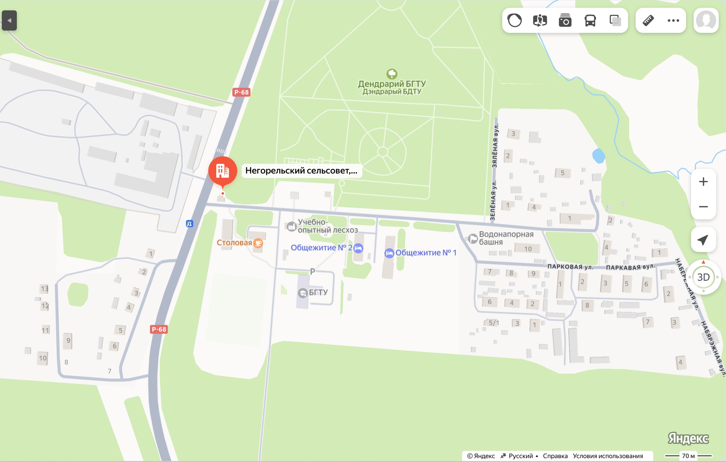Screen dimensions: 726x462
Task: Zoom out with minus button
Action: [703, 207]
